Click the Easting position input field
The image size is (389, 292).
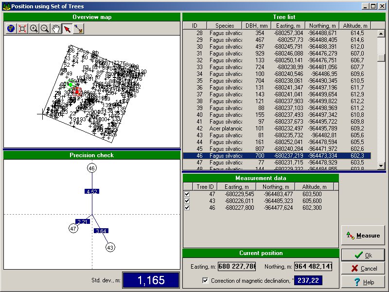pos(236,267)
